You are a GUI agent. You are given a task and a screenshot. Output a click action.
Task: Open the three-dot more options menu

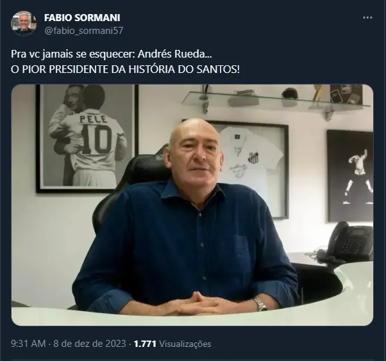pos(367,18)
